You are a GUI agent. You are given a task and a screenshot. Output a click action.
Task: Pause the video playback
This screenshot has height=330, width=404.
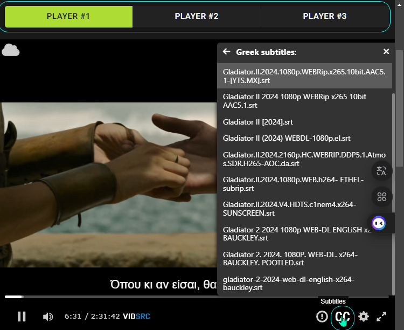tap(22, 317)
